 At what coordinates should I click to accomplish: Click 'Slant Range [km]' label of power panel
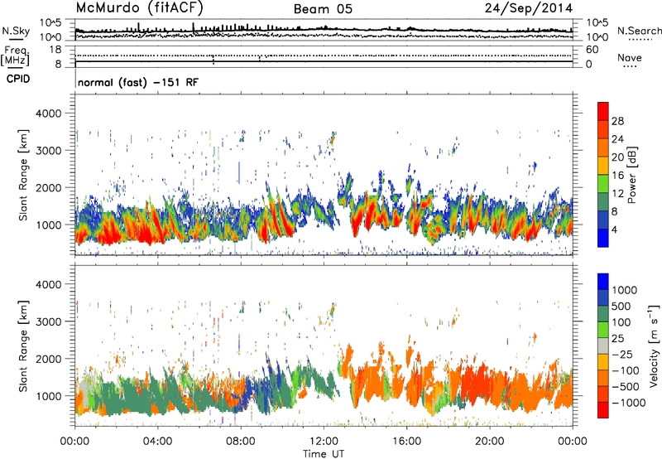tap(23, 175)
